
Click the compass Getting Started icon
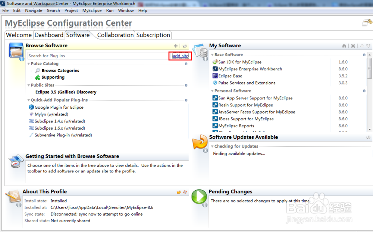[15, 161]
